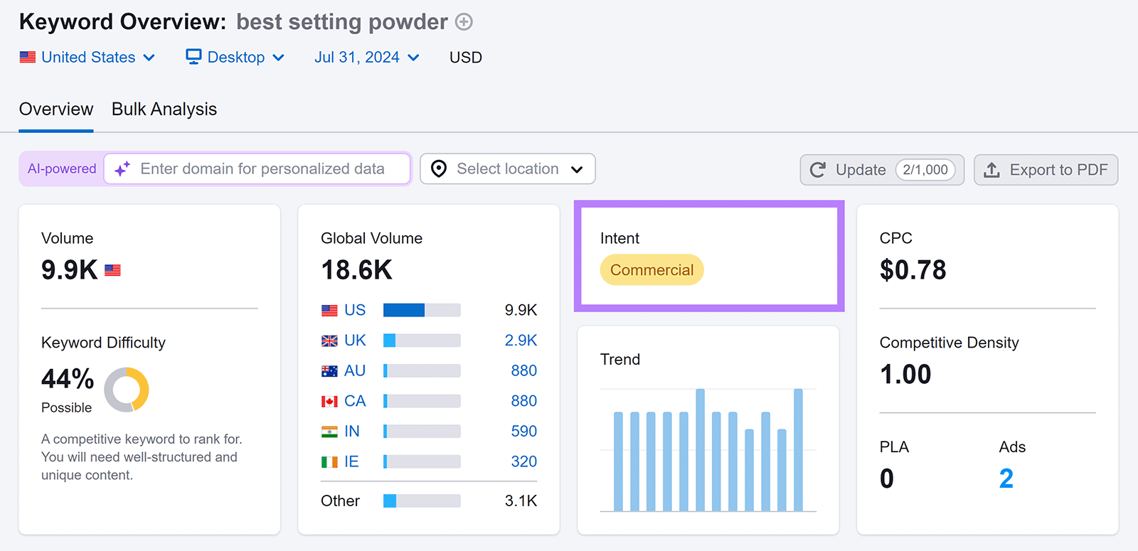The image size is (1138, 551).
Task: Click the US flag icon beside United States
Action: [28, 57]
